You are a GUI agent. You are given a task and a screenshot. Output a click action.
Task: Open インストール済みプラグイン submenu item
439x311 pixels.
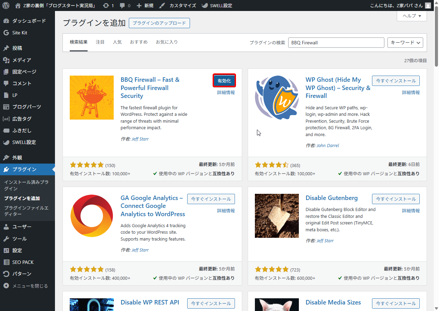click(26, 185)
